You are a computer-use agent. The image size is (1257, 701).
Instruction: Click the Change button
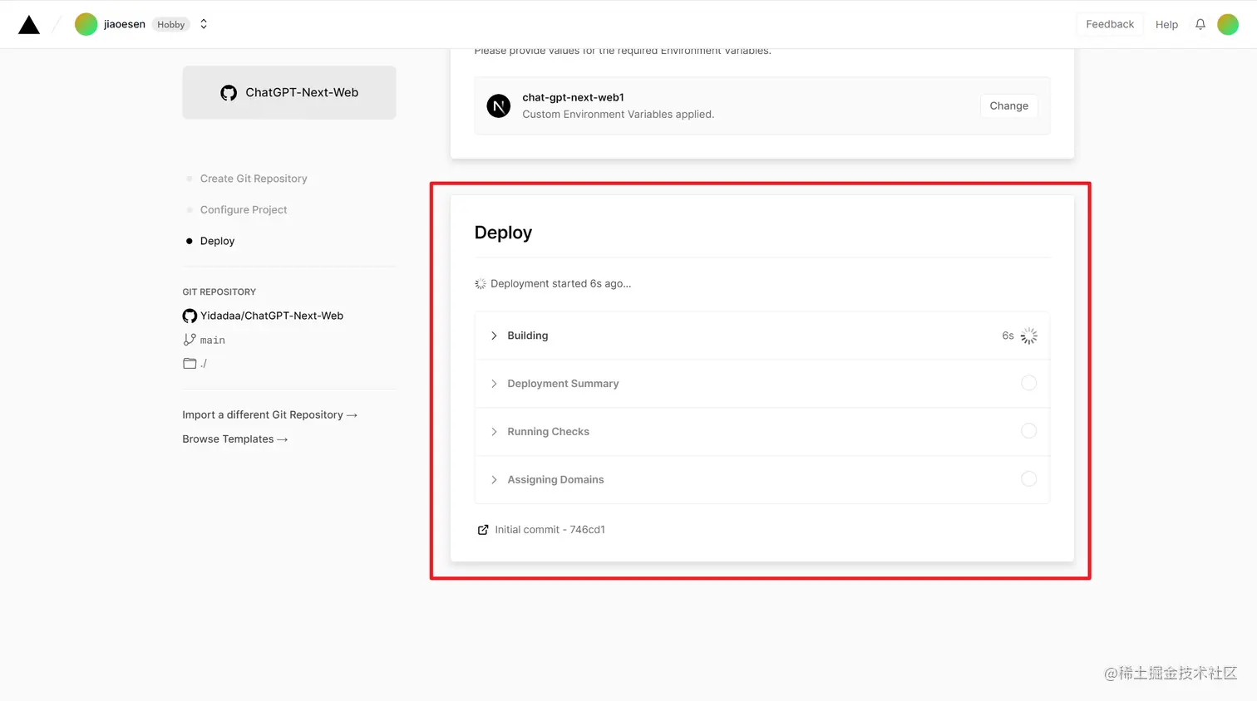[x=1009, y=105]
